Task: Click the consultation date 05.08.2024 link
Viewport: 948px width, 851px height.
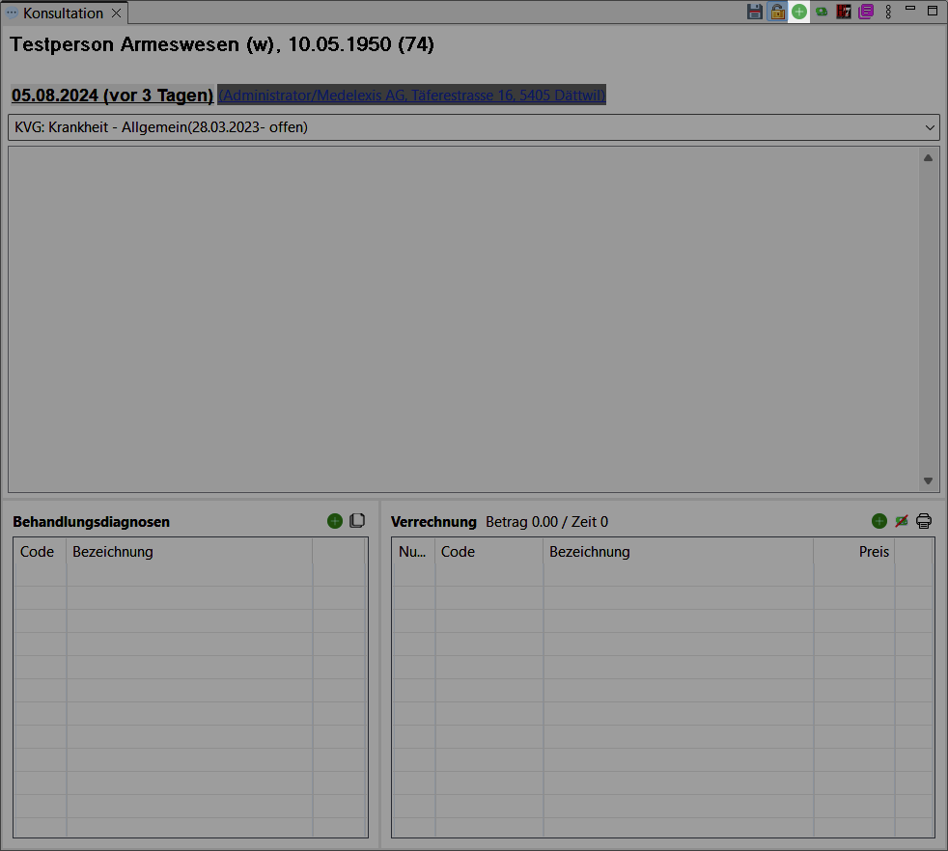Action: 112,96
